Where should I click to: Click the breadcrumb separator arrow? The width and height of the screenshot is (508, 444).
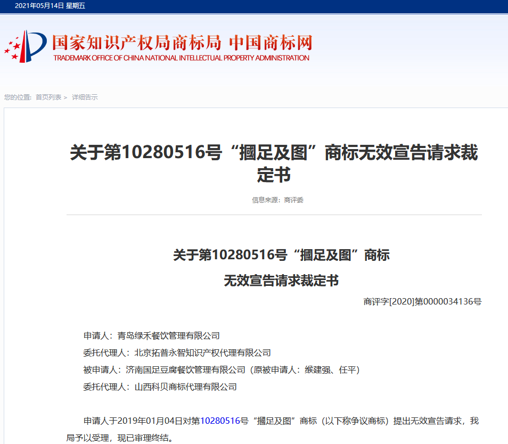pyautogui.click(x=65, y=97)
